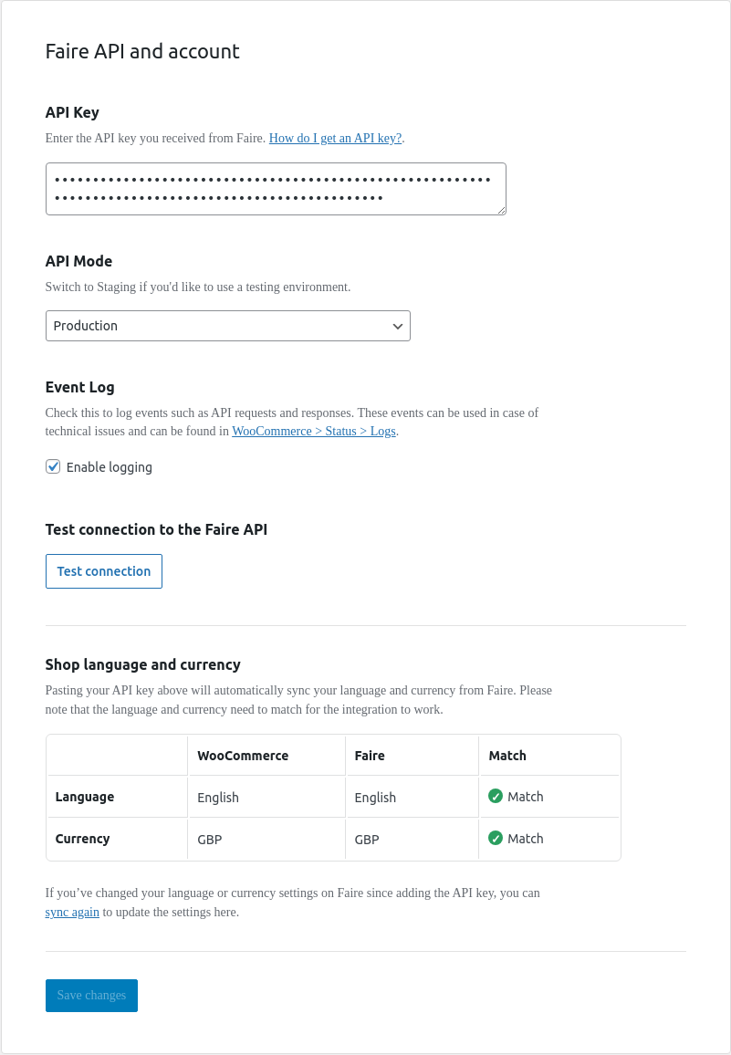The width and height of the screenshot is (731, 1055).
Task: Click the Language row label
Action: coord(85,797)
